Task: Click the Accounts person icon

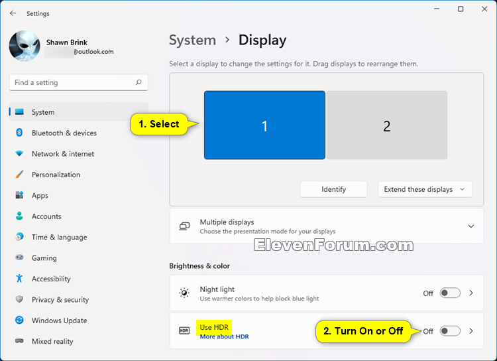Action: [19, 216]
